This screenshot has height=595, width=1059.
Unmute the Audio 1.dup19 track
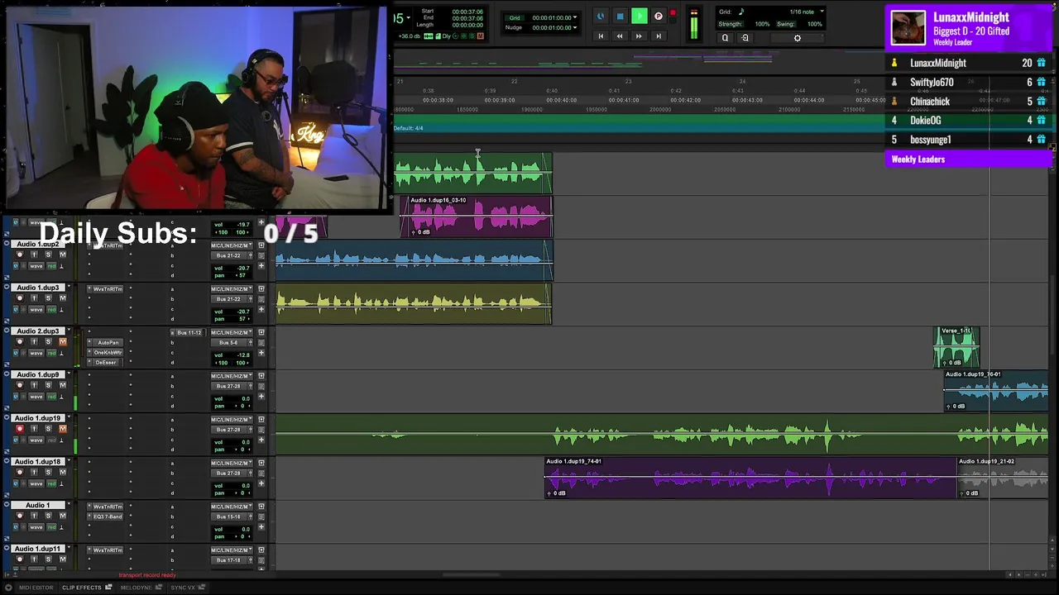[62, 429]
